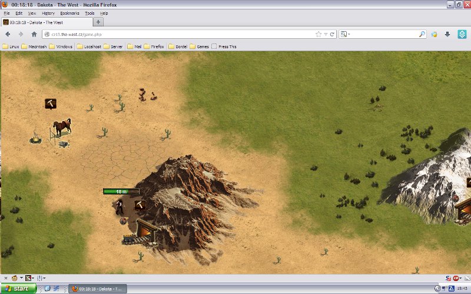Open the Linux bookmarks folder
471x294 pixels.
pyautogui.click(x=11, y=46)
